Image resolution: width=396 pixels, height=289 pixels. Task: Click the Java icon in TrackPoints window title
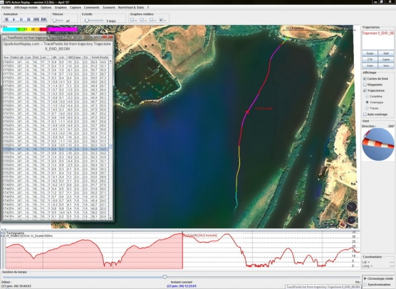[4, 38]
